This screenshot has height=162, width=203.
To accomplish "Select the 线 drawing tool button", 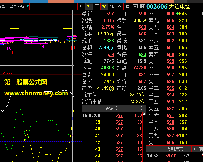I will (112, 6).
